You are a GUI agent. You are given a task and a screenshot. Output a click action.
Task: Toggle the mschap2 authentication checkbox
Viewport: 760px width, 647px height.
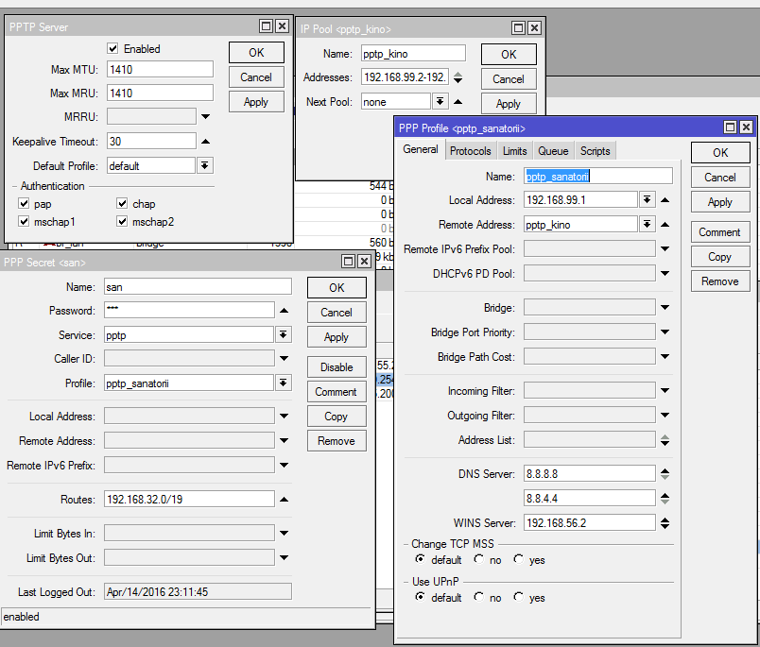122,222
